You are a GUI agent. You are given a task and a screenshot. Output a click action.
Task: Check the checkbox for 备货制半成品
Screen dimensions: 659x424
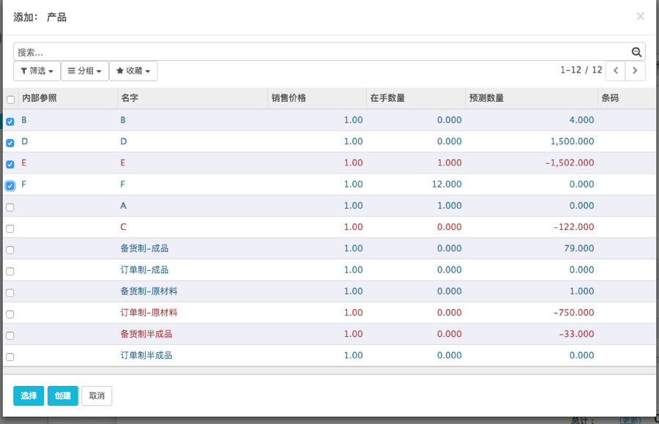point(10,335)
